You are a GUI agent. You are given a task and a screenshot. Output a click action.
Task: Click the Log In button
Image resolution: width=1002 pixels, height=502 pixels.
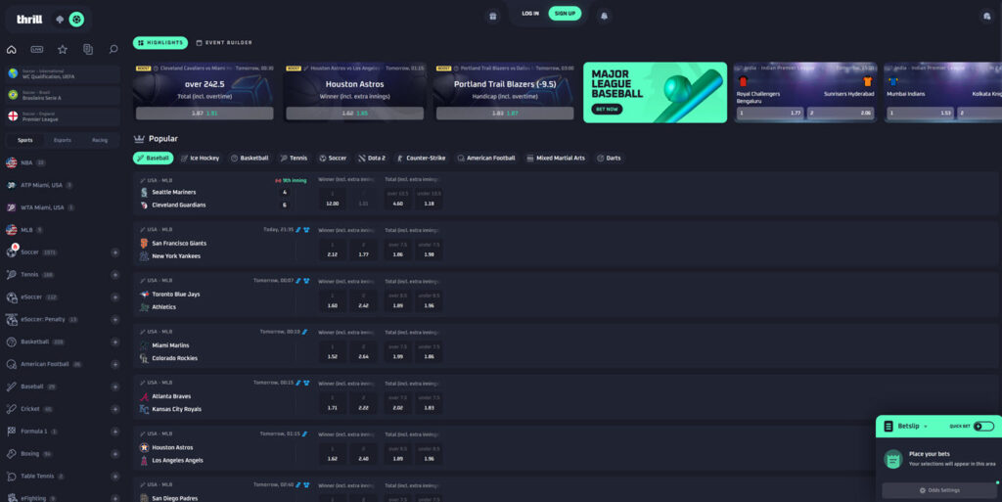click(529, 14)
